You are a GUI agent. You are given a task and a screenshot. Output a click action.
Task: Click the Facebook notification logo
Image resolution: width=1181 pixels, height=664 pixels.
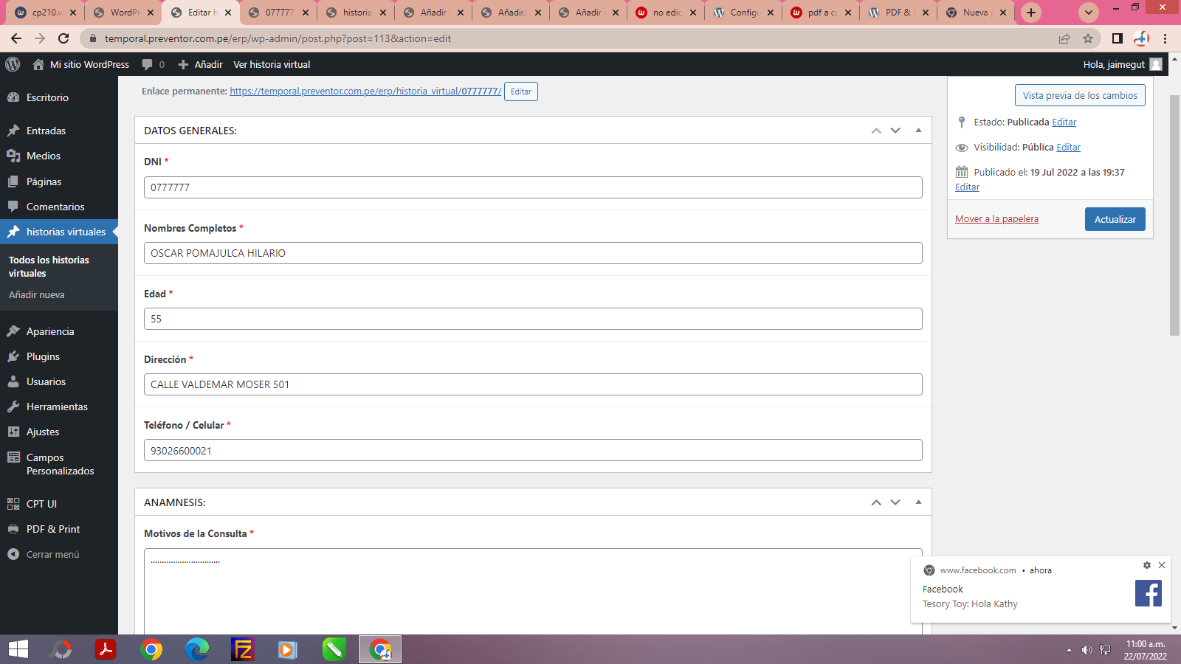[1149, 593]
